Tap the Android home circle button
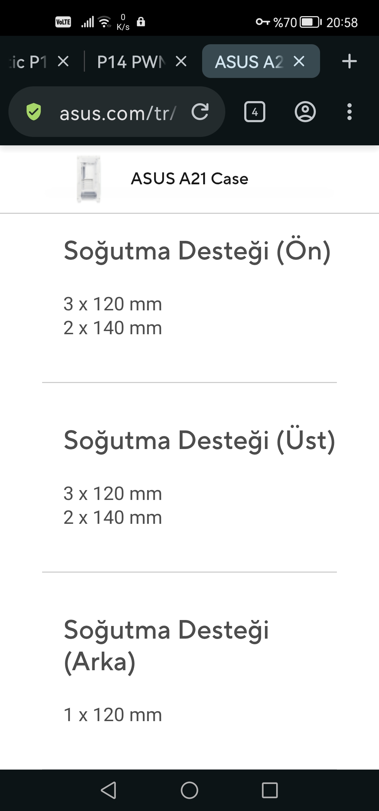This screenshot has height=811, width=379. pos(189,790)
